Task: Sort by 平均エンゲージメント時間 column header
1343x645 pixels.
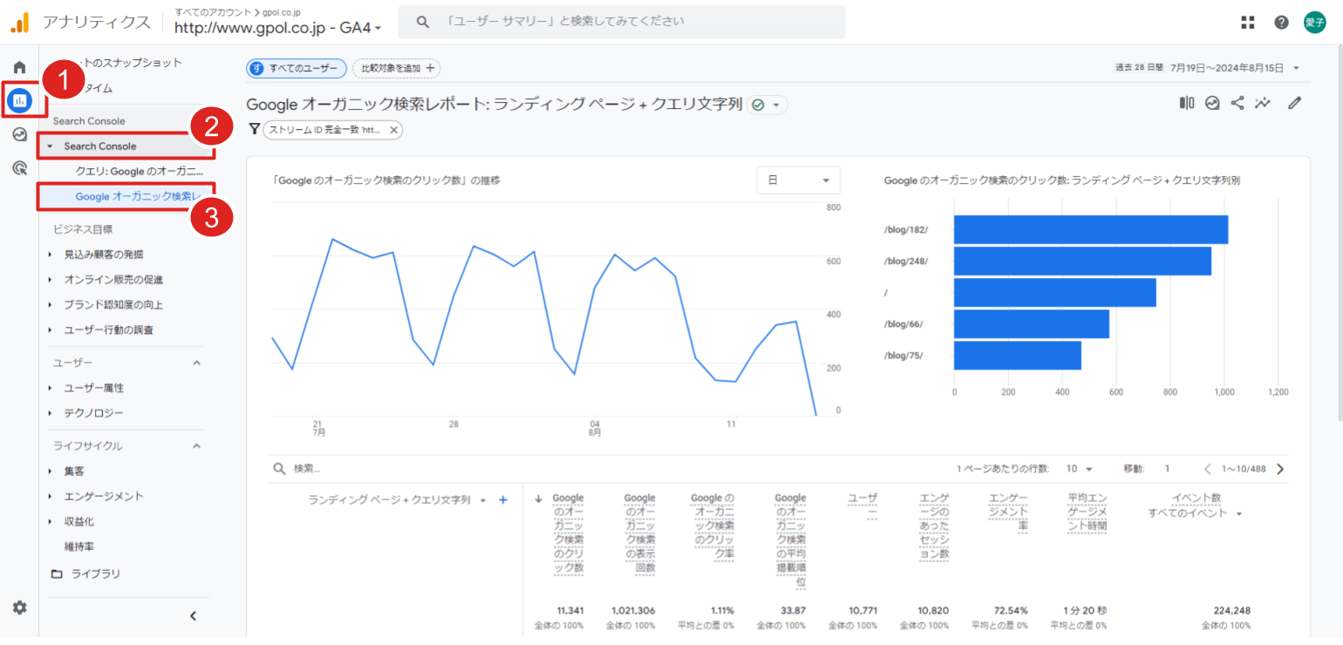Action: tap(1087, 512)
